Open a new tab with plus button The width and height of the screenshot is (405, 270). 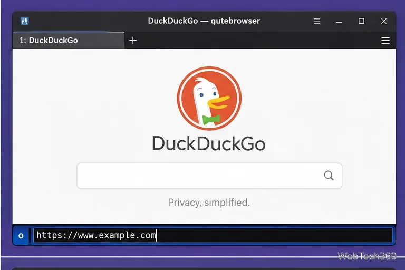click(x=133, y=41)
